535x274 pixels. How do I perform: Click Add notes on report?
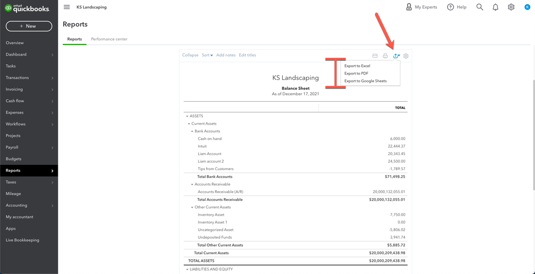click(226, 55)
